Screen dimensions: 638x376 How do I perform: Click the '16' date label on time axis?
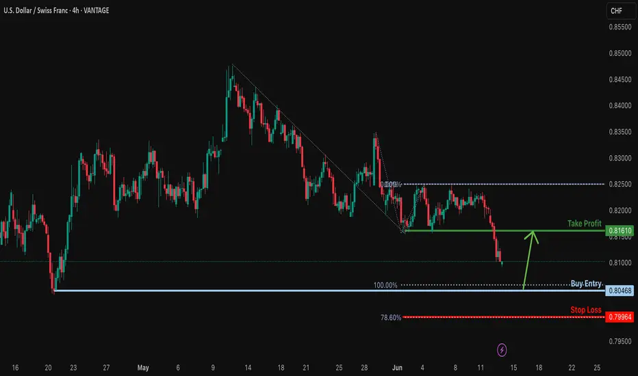point(15,368)
